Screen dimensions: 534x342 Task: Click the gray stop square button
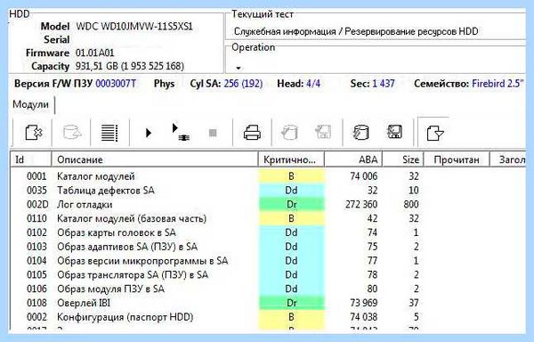tap(213, 133)
